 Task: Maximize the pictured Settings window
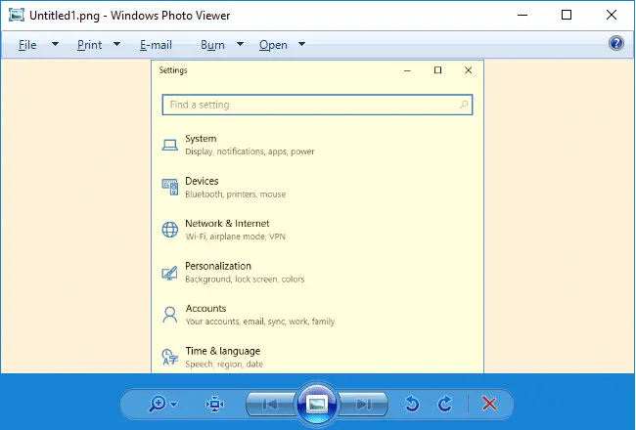437,70
